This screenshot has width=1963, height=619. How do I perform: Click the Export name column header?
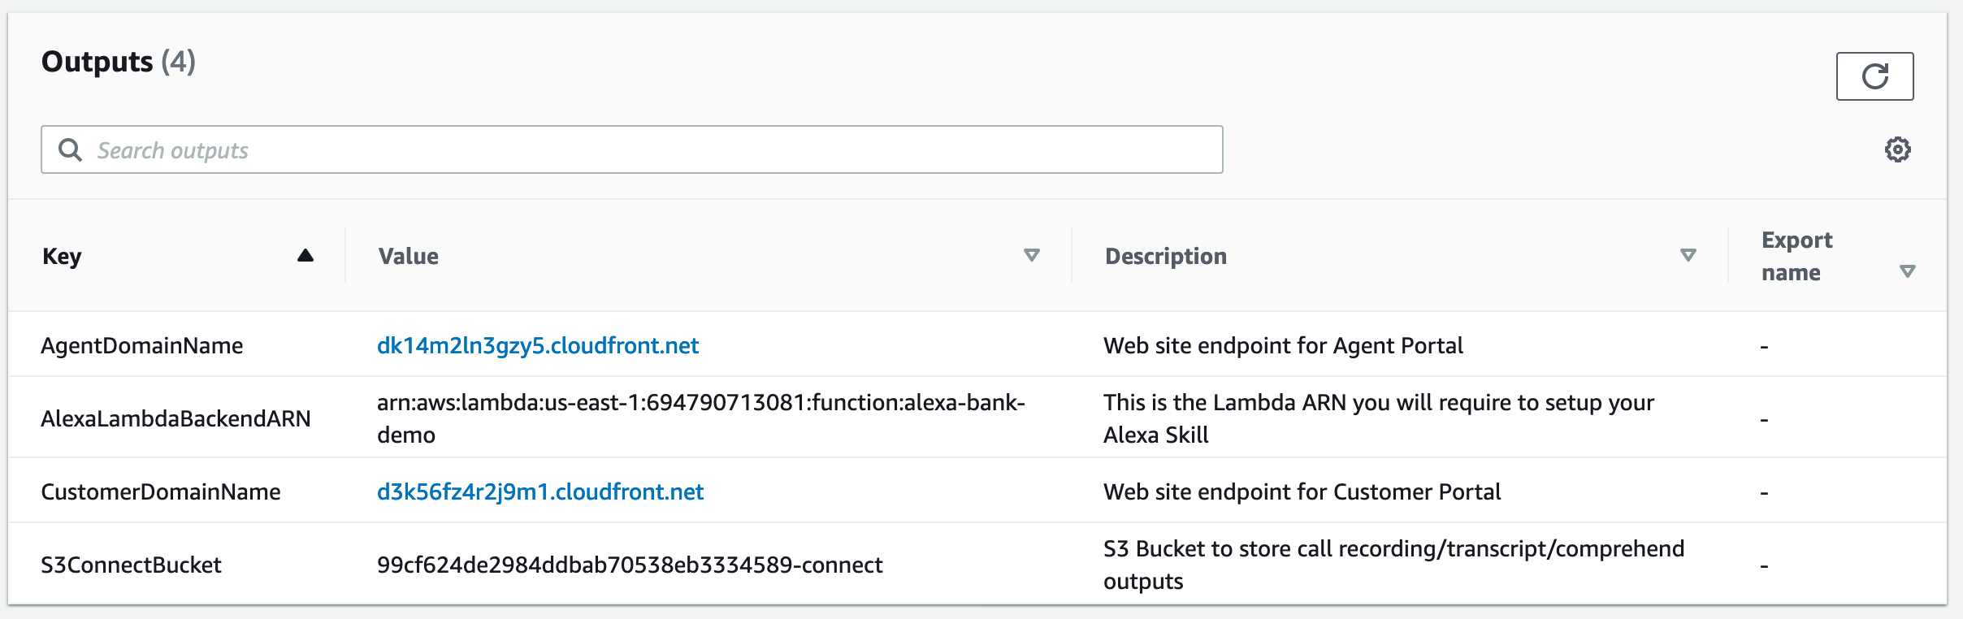[x=1797, y=256]
